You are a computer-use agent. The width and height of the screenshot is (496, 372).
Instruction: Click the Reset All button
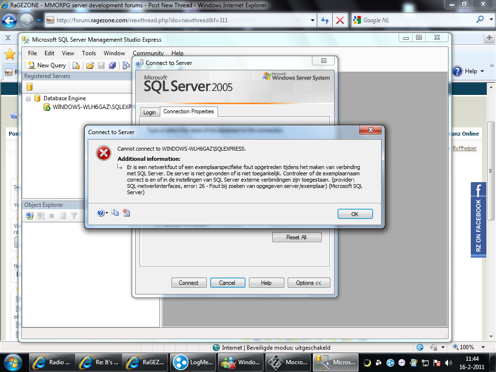[296, 237]
